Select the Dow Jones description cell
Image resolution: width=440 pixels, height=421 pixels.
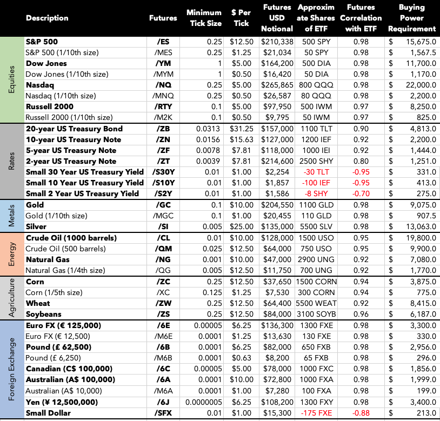pyautogui.click(x=46, y=63)
